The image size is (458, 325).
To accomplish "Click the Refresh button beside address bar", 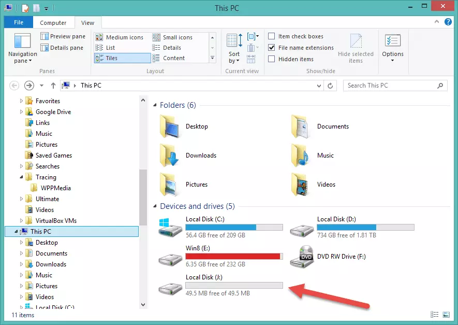I will tap(331, 86).
